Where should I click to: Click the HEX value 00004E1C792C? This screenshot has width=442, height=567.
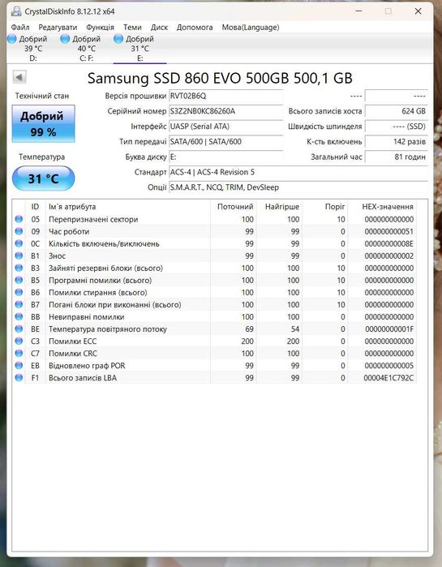pyautogui.click(x=388, y=378)
